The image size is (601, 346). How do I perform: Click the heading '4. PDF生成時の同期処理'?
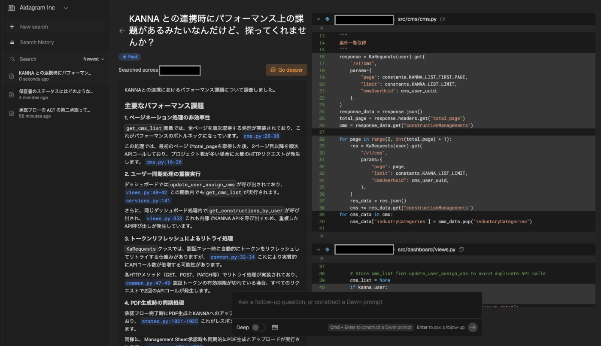coord(154,303)
